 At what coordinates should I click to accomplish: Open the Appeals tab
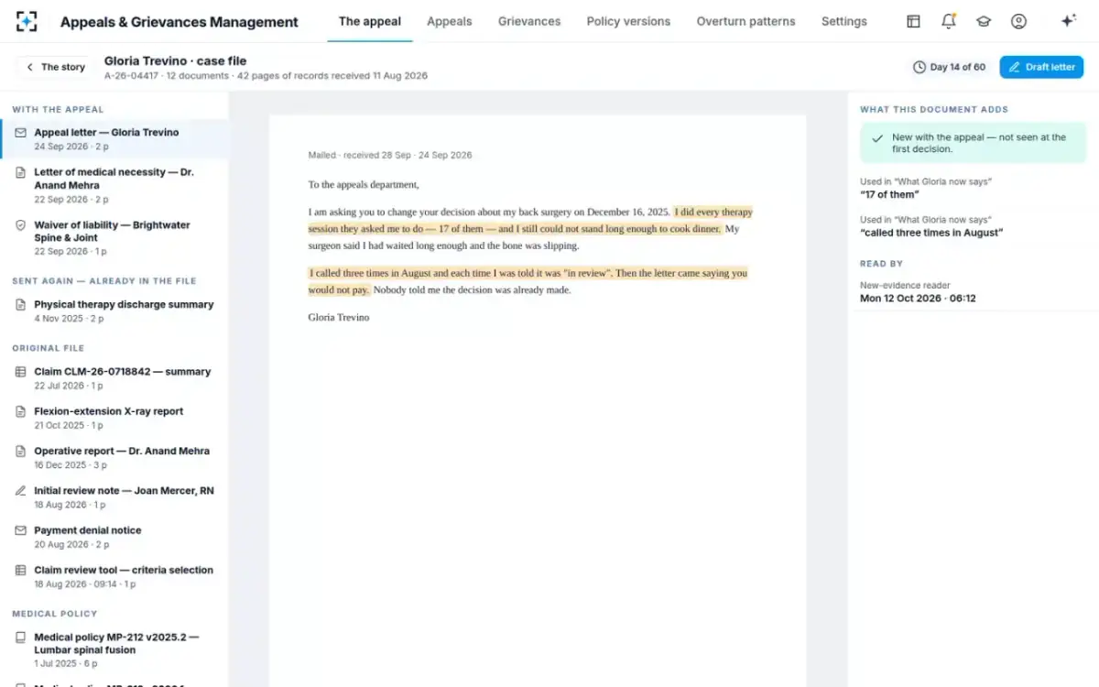[450, 21]
